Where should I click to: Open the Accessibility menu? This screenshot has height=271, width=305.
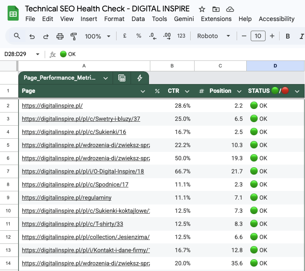click(x=277, y=19)
